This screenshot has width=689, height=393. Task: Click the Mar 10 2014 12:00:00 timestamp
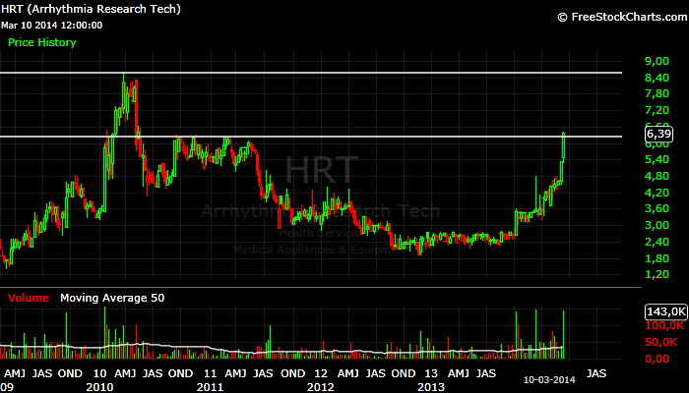[x=52, y=26]
